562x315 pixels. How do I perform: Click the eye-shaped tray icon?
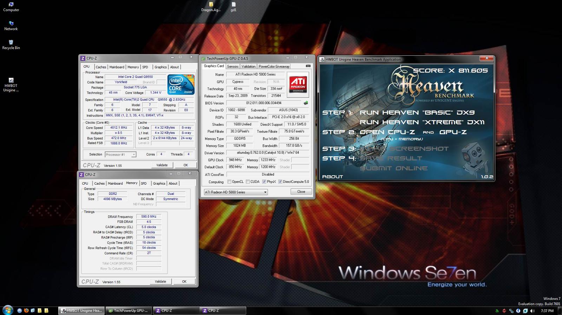coord(525,311)
